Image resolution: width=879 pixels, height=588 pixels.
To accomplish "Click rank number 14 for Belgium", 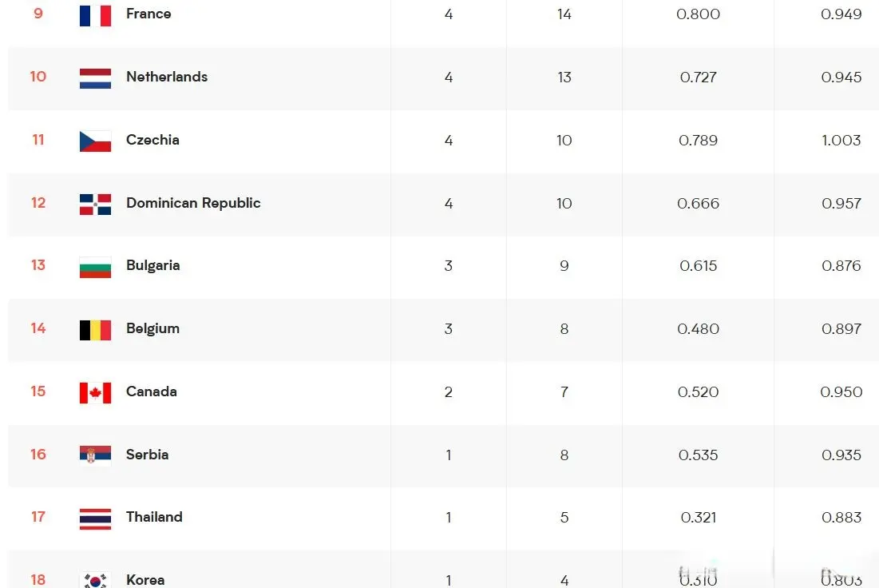I will [x=38, y=328].
